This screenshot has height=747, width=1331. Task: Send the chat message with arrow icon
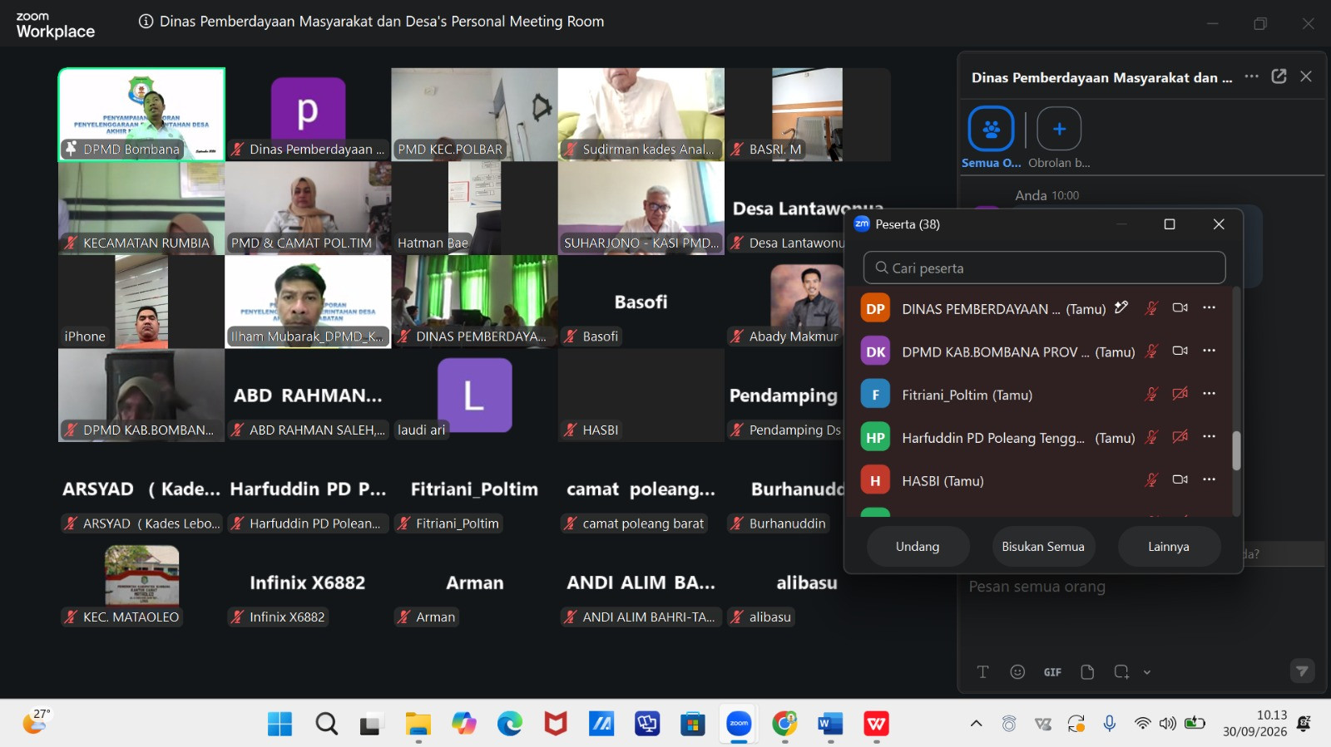tap(1302, 671)
